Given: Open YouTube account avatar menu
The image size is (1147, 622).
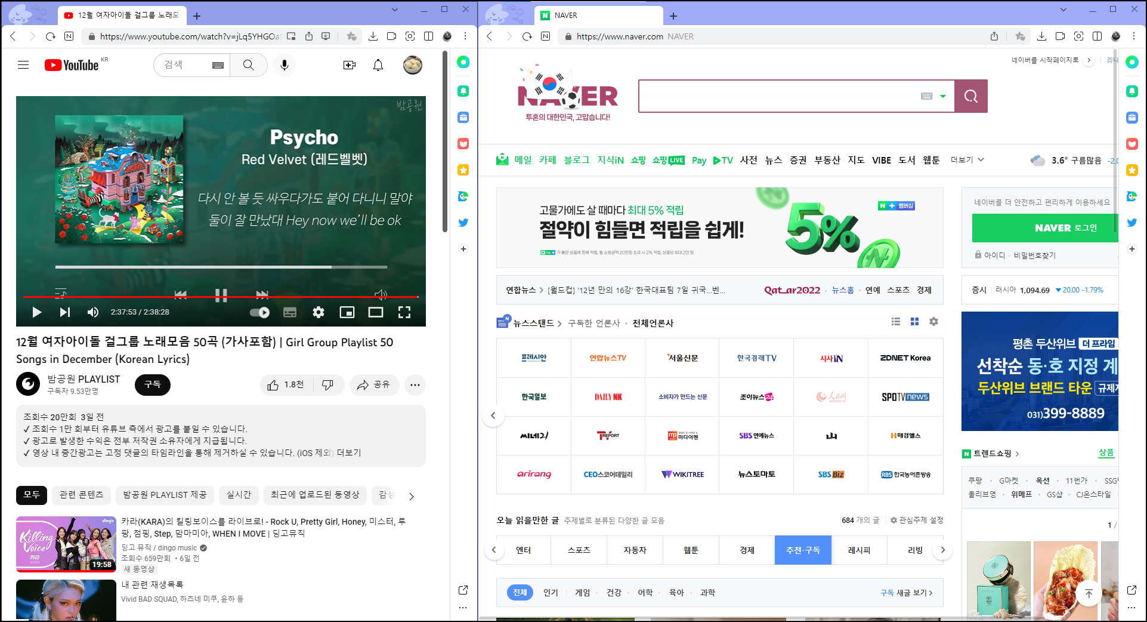Looking at the screenshot, I should (x=413, y=65).
